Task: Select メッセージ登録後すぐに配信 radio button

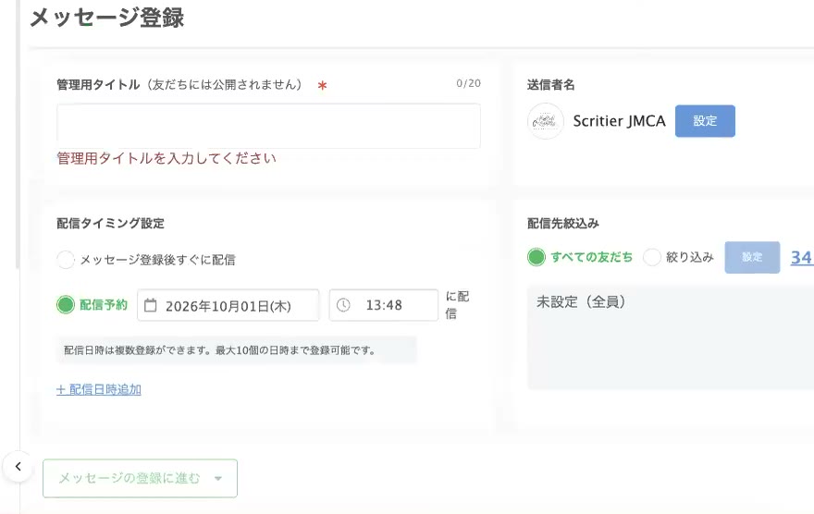Action: (66, 260)
